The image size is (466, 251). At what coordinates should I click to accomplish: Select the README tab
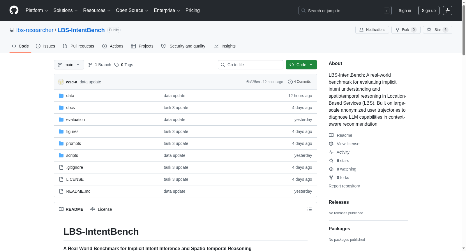tap(71, 209)
